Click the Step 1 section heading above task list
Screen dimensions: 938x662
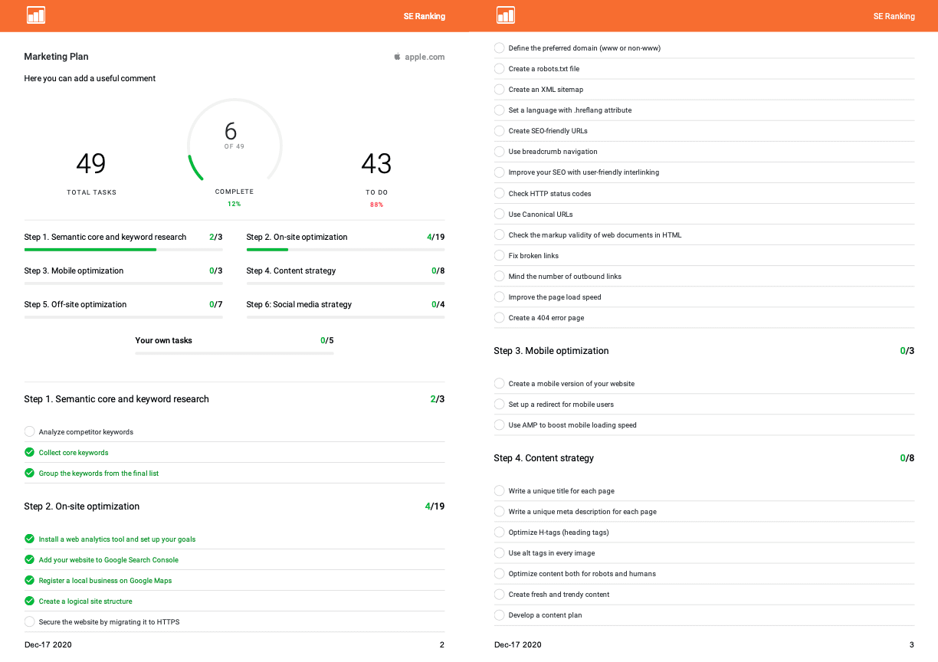(x=116, y=399)
